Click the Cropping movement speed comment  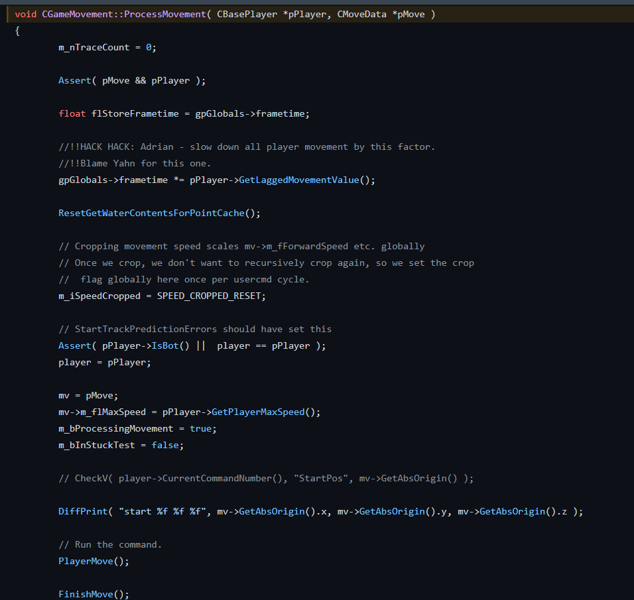tap(241, 246)
